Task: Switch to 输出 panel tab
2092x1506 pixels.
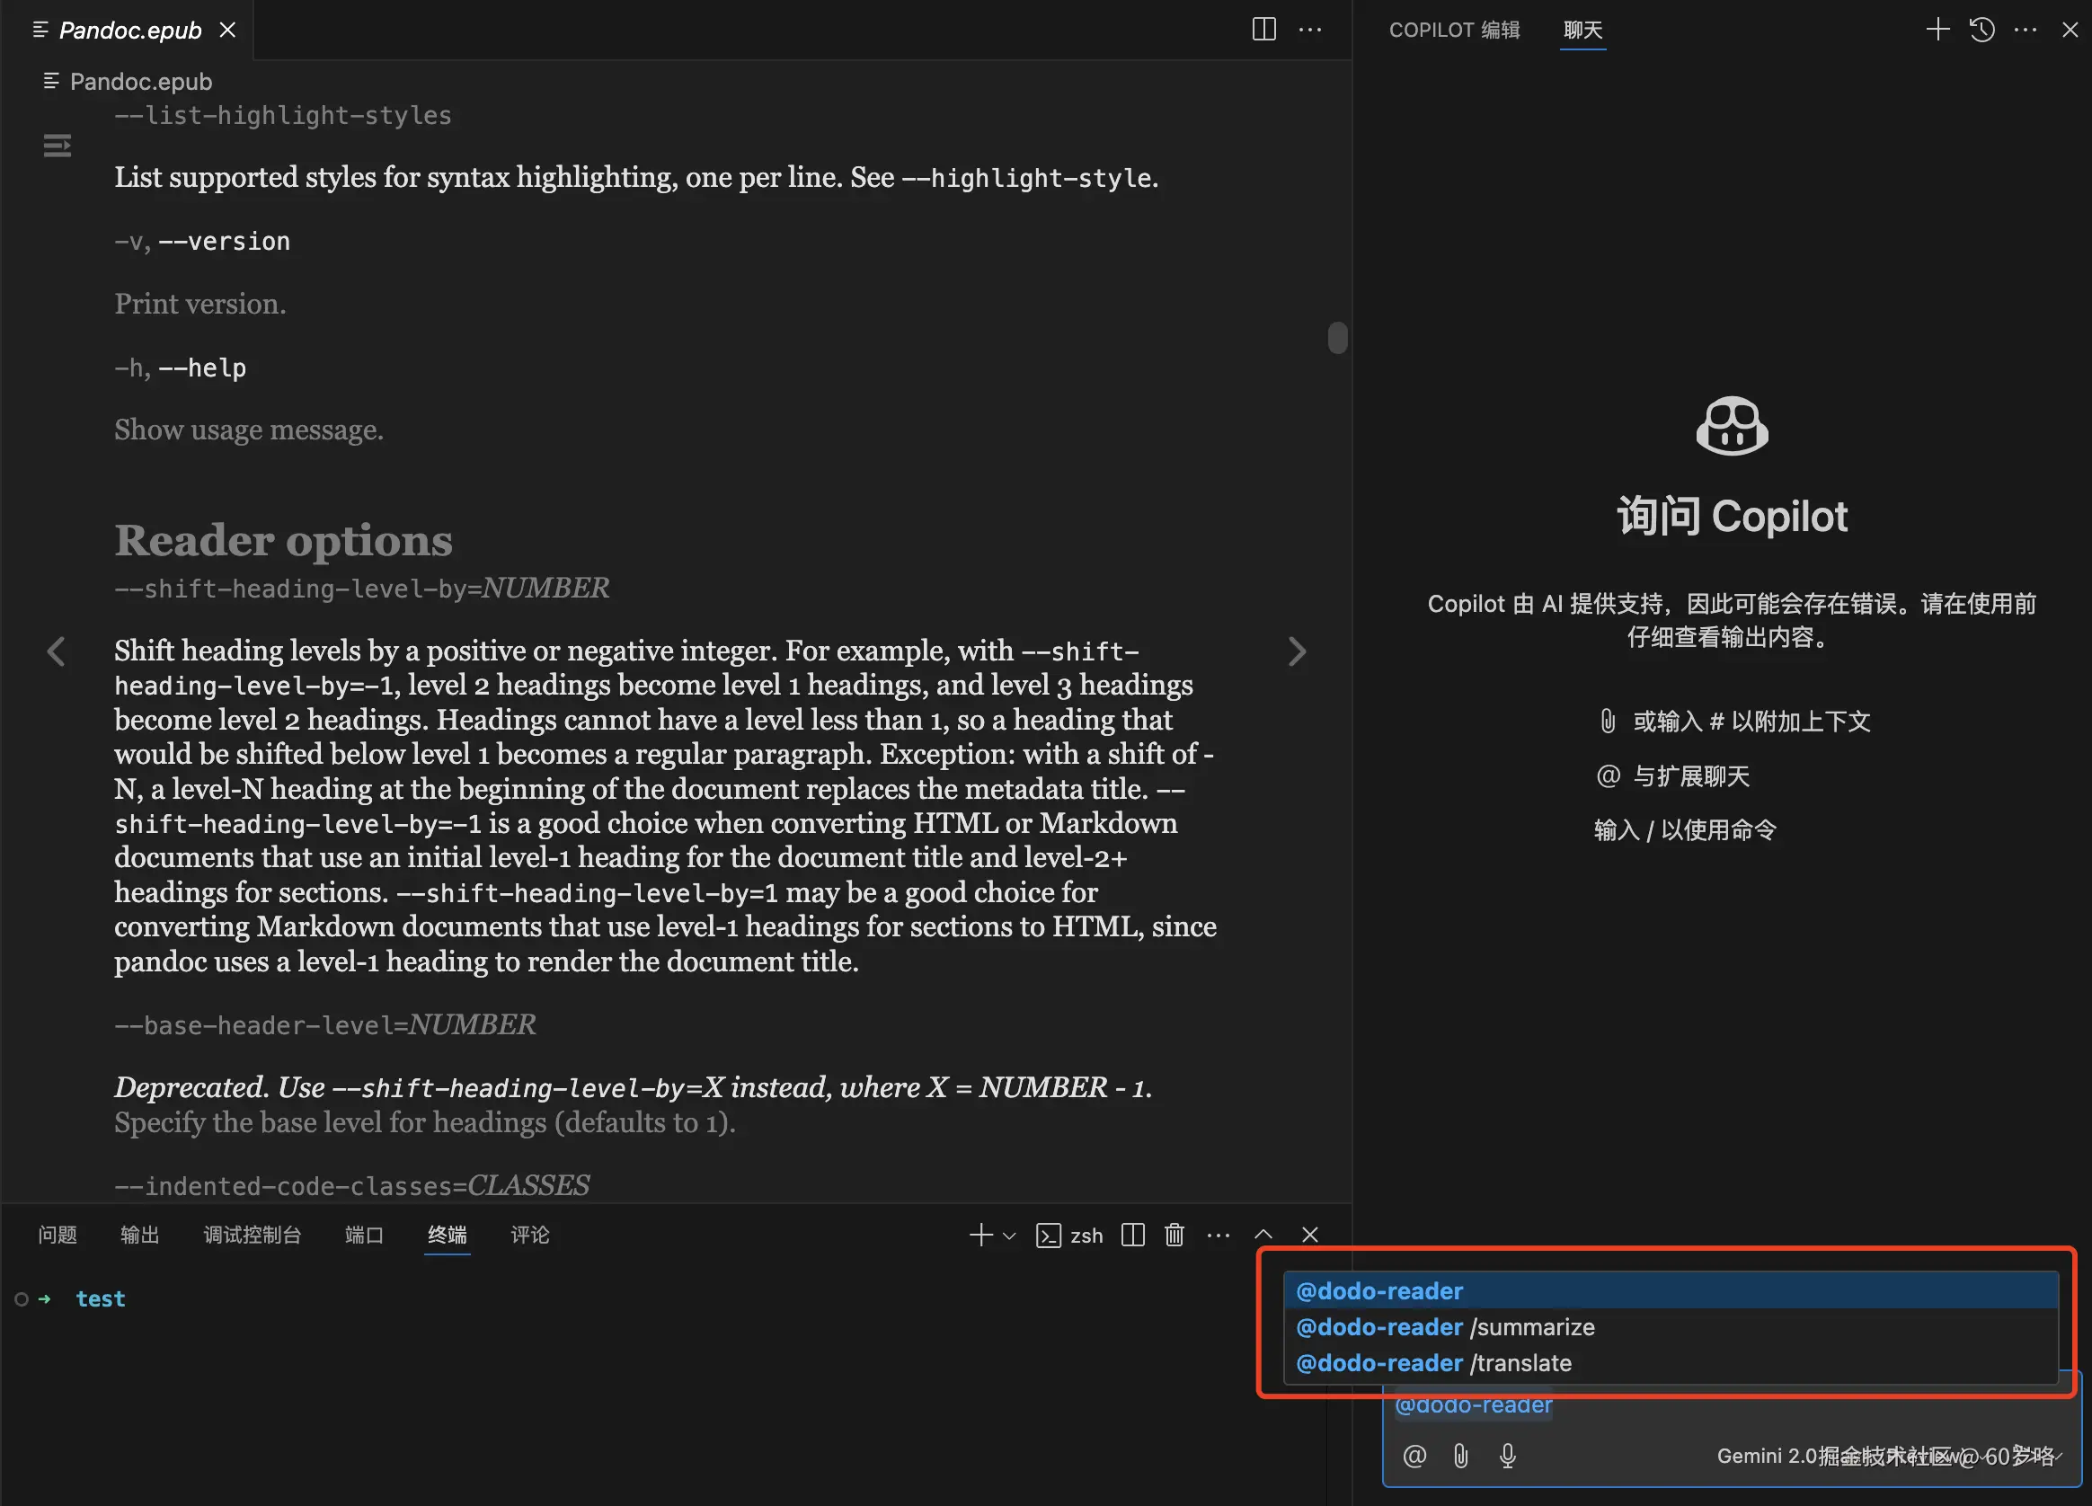Action: 139,1235
